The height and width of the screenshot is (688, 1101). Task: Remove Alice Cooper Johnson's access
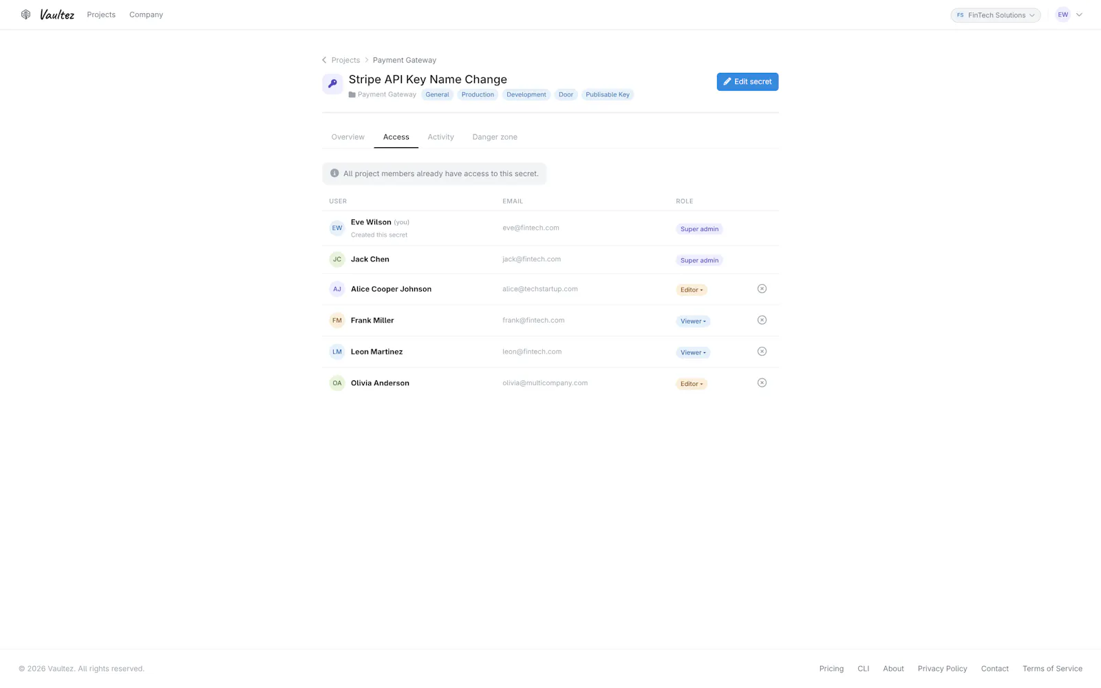(762, 289)
